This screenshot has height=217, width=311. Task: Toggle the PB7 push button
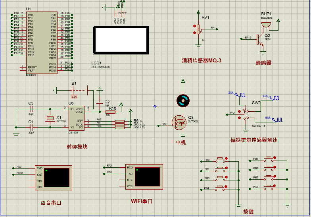(269, 178)
